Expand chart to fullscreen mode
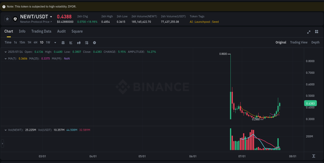 click(309, 32)
